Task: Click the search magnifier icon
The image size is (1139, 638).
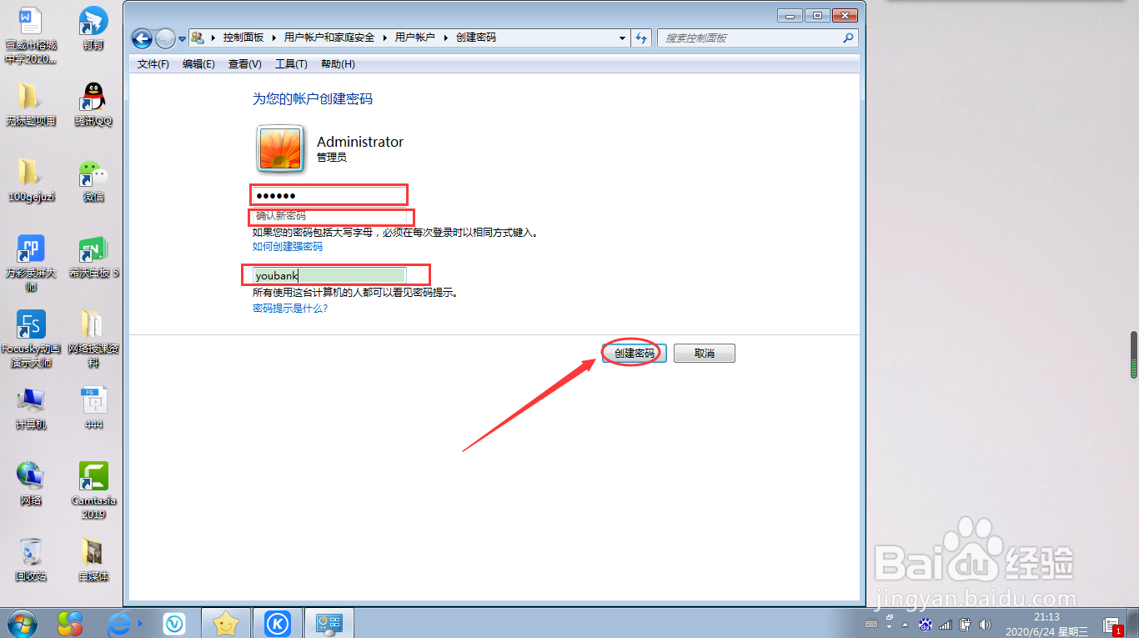Action: 847,38
